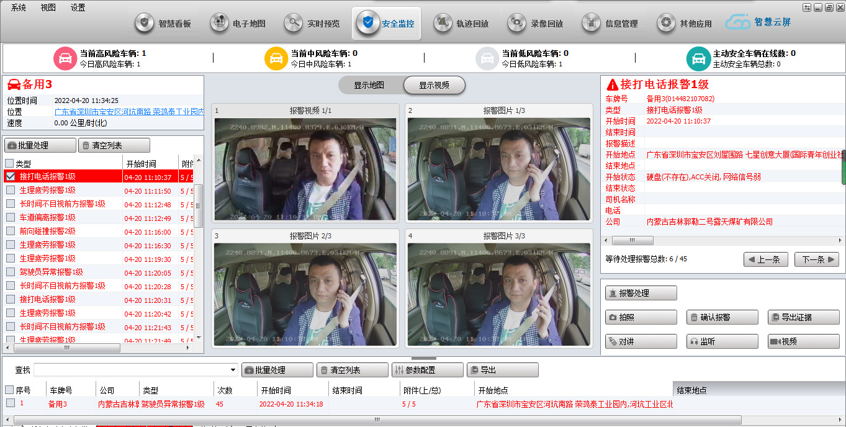
Task: Click the 智慧云屏 cloud logo
Action: (758, 22)
